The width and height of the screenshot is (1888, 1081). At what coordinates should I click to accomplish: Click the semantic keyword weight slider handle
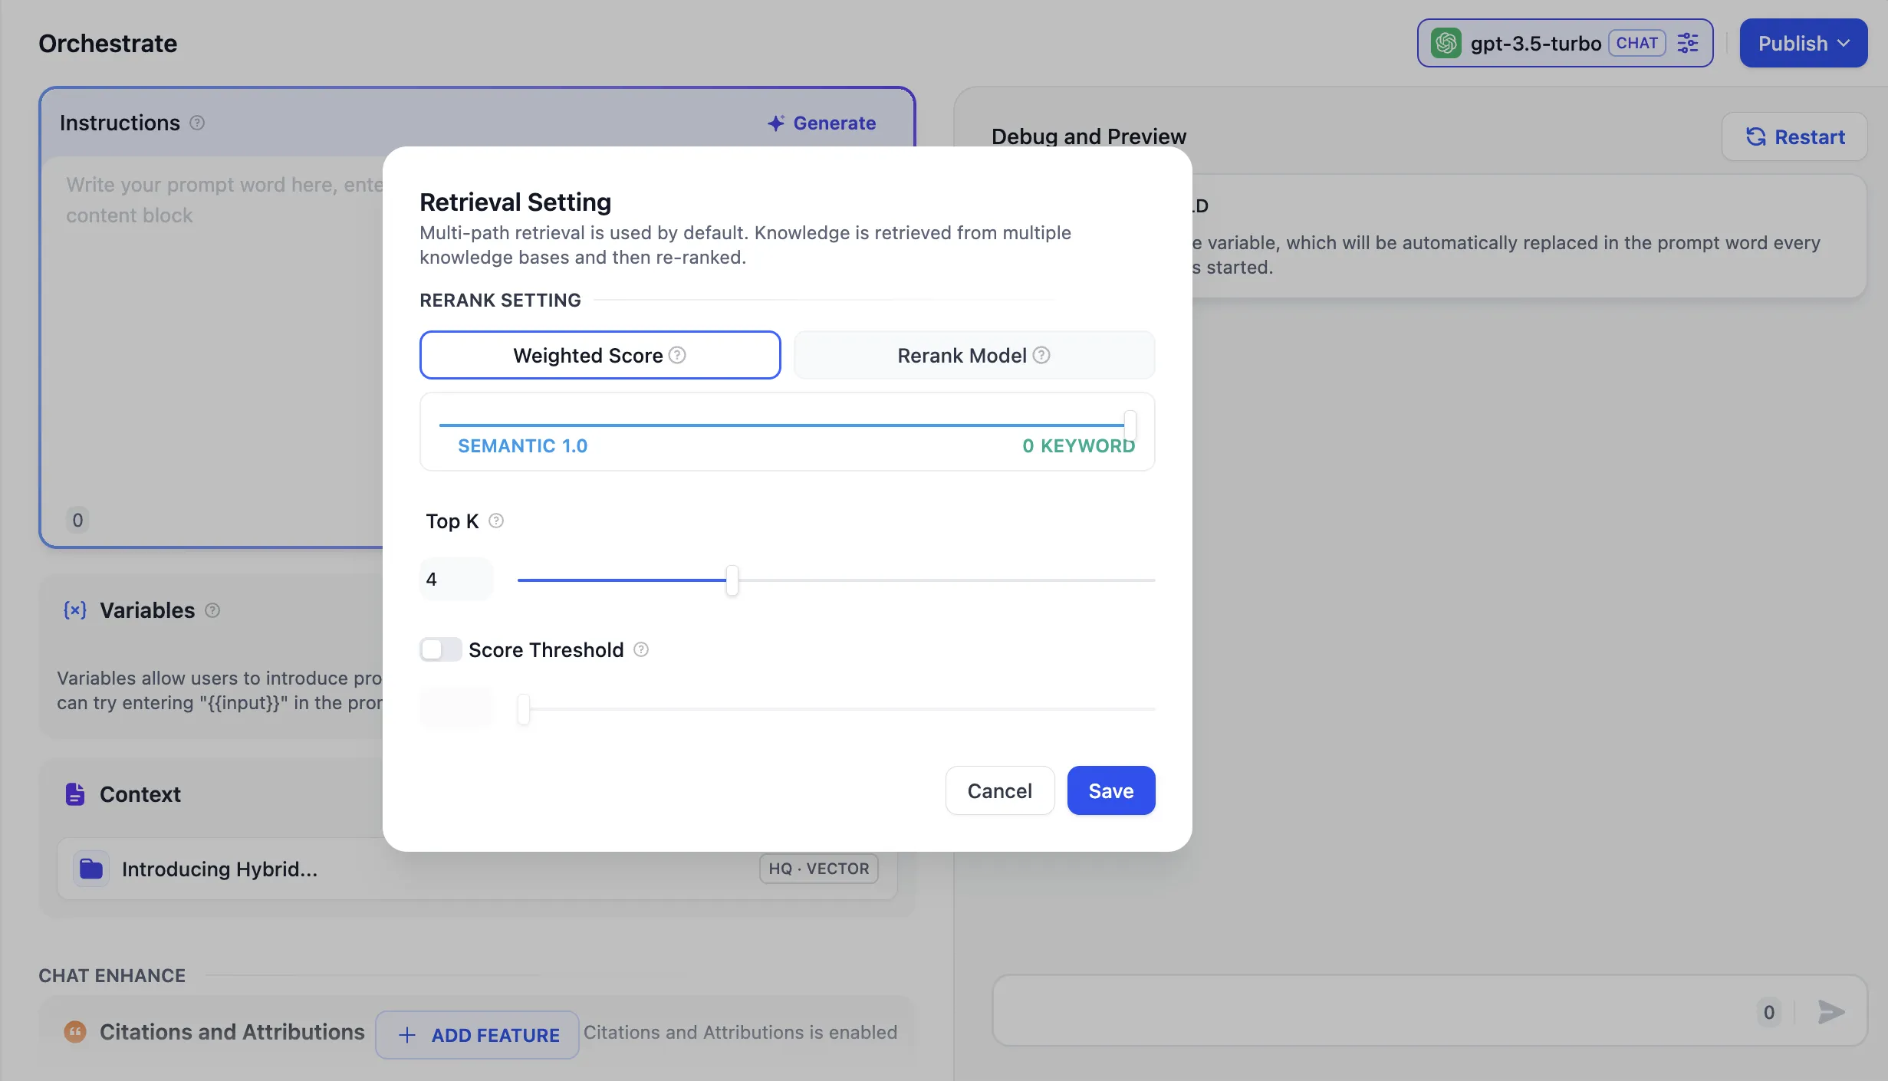tap(1130, 425)
